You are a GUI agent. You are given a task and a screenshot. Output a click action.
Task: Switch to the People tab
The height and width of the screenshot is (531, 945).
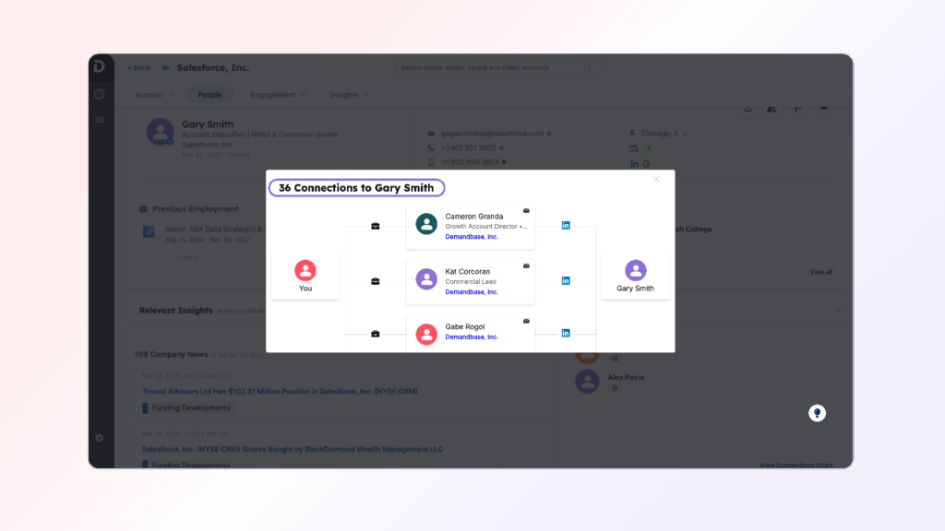click(209, 95)
